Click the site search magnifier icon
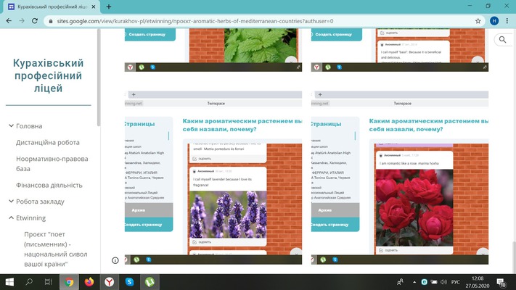The height and width of the screenshot is (290, 516). 502,41
